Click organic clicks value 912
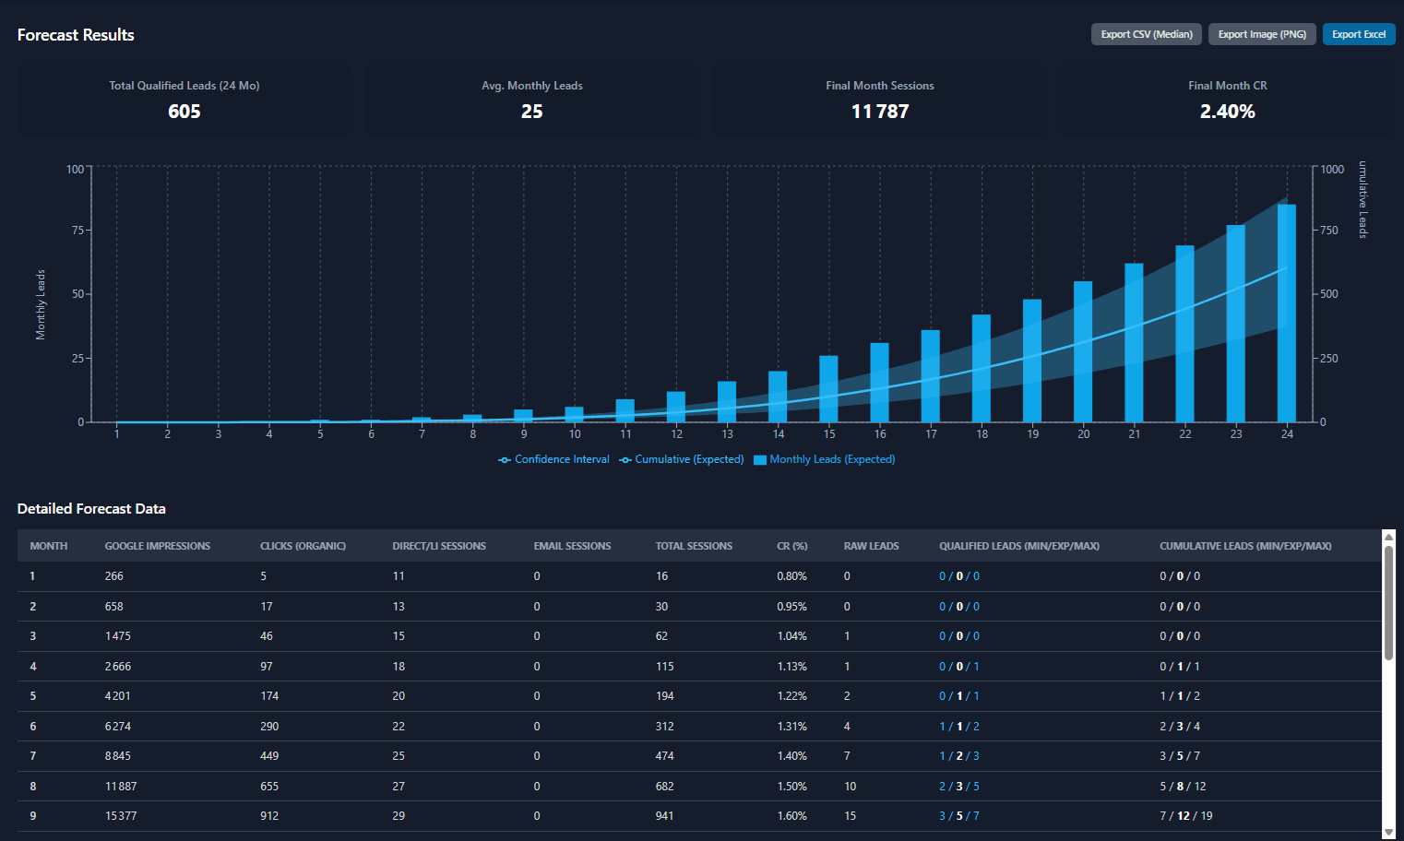Image resolution: width=1404 pixels, height=841 pixels. 269,816
